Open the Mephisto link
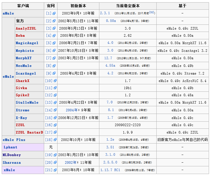211x176 pixels. tap(25, 51)
